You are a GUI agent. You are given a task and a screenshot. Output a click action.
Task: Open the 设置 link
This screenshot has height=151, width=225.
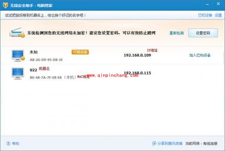[x=218, y=15]
